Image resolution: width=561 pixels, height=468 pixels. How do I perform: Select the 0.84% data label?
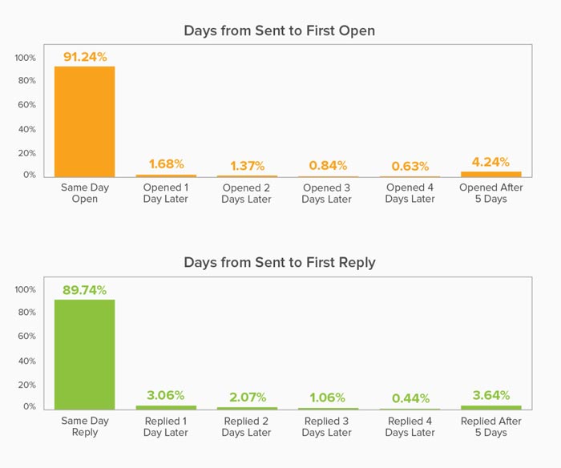328,166
